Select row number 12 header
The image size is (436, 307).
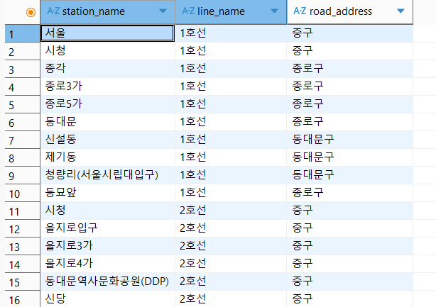[22, 229]
